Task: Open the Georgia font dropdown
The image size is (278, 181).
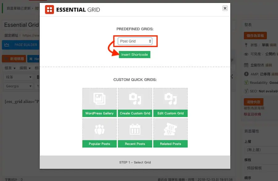Action: 18,86
